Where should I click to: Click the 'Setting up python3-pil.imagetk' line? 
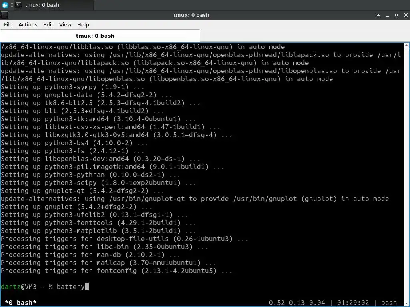point(113,167)
